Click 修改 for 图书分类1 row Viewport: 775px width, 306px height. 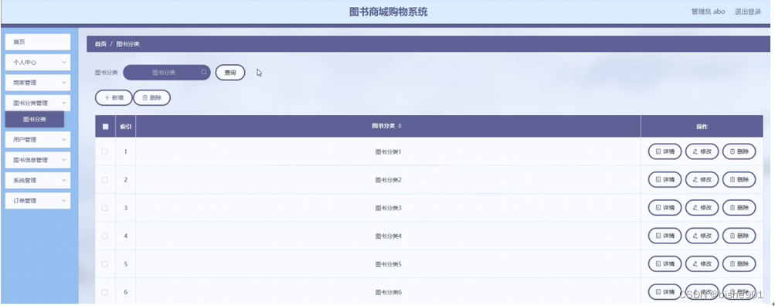(702, 151)
